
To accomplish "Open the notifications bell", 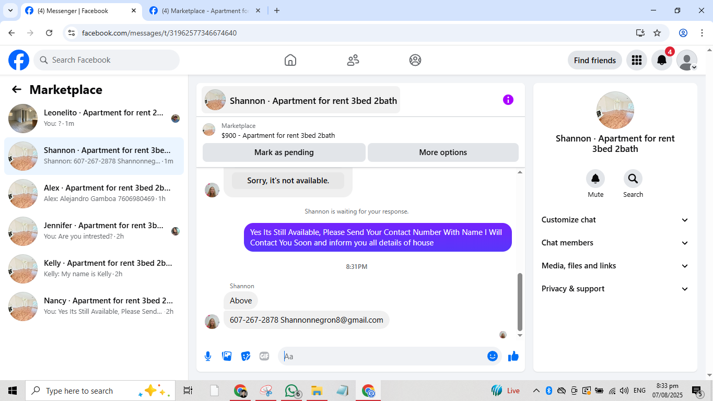I will [x=661, y=60].
